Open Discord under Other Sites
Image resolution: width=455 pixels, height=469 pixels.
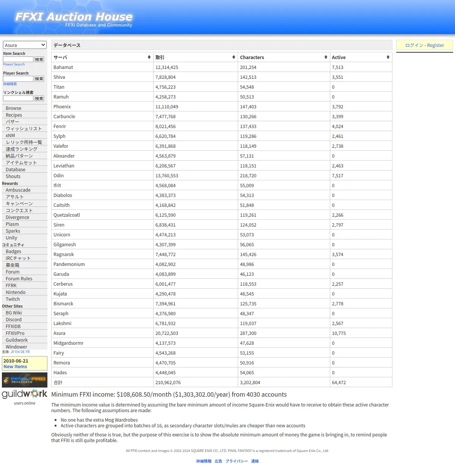[25, 319]
